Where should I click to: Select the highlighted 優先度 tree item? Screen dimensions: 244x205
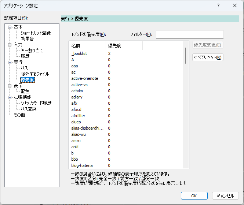point(28,80)
